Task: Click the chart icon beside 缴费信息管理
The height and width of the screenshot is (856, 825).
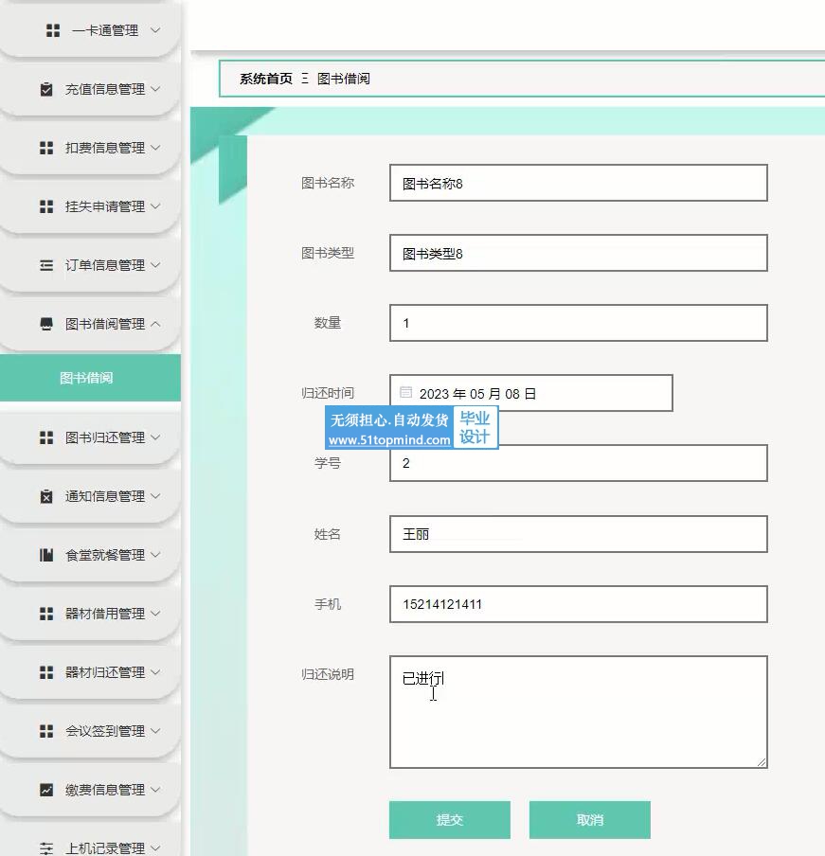Action: (46, 790)
